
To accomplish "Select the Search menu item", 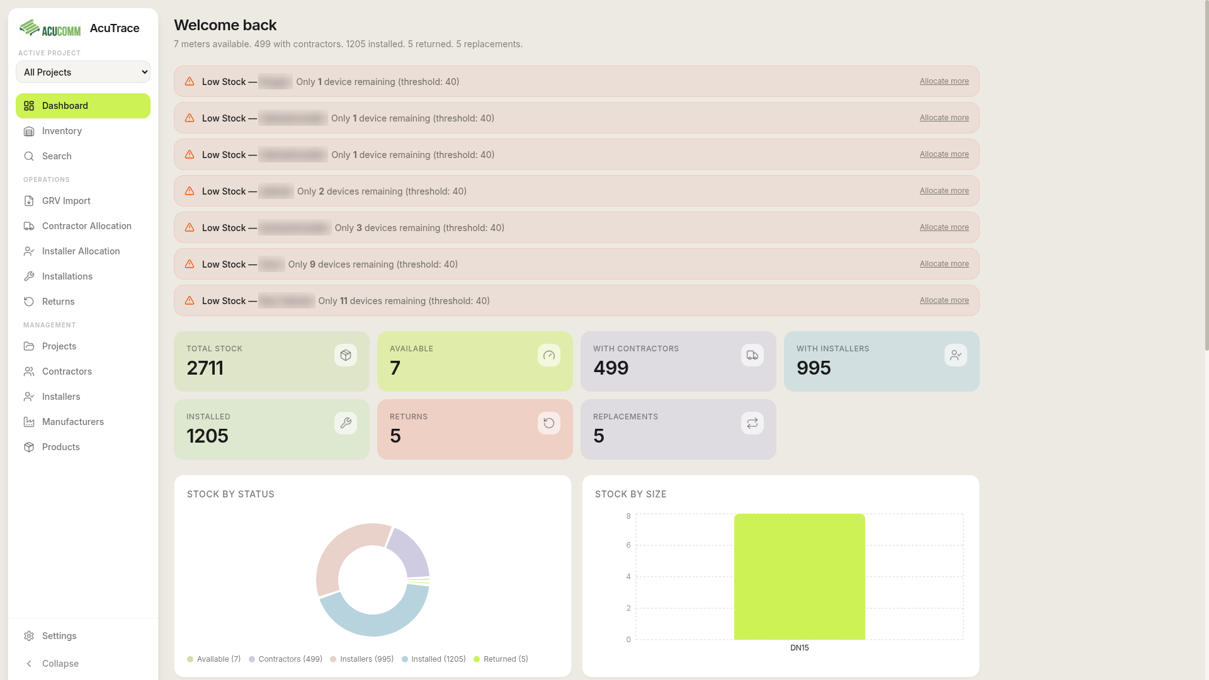I will pos(83,156).
